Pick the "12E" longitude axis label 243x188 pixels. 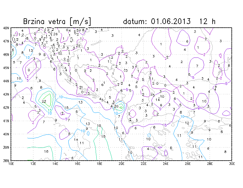click(x=33, y=164)
